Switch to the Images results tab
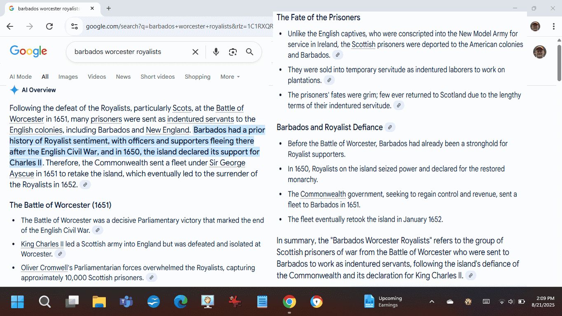The image size is (562, 316). pyautogui.click(x=68, y=77)
